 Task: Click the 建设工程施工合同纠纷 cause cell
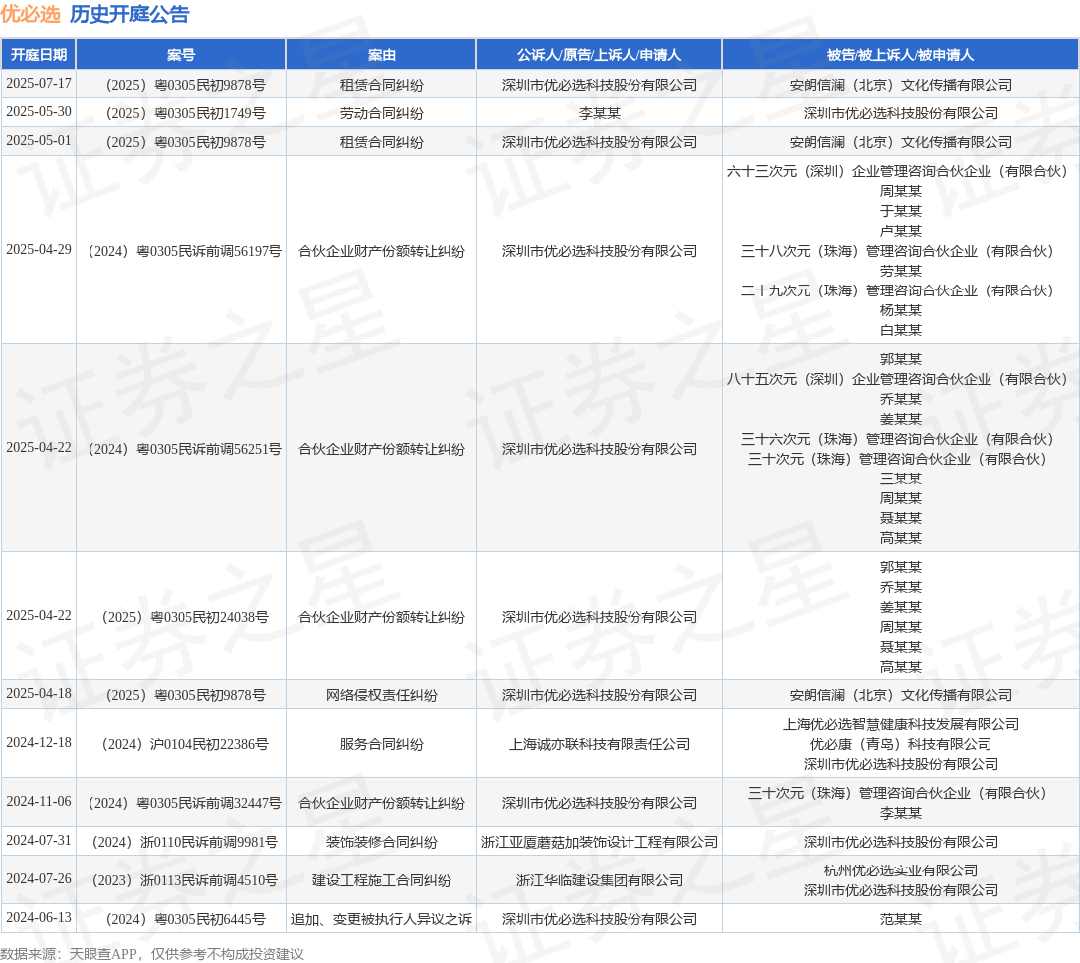point(382,880)
